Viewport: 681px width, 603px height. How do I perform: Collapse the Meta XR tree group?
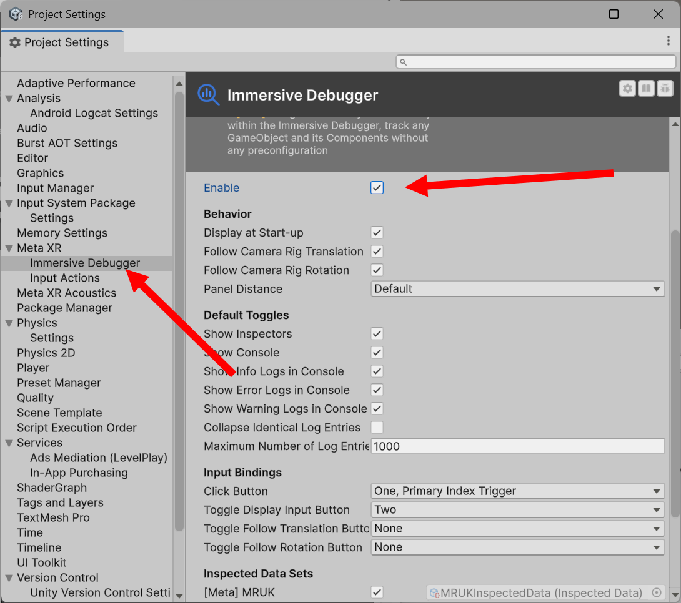(x=9, y=248)
